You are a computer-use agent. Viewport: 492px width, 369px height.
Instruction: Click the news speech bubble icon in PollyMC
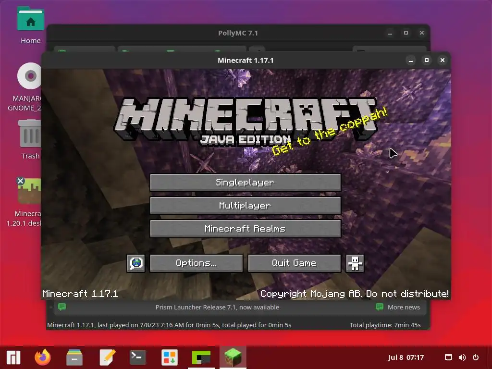click(62, 307)
